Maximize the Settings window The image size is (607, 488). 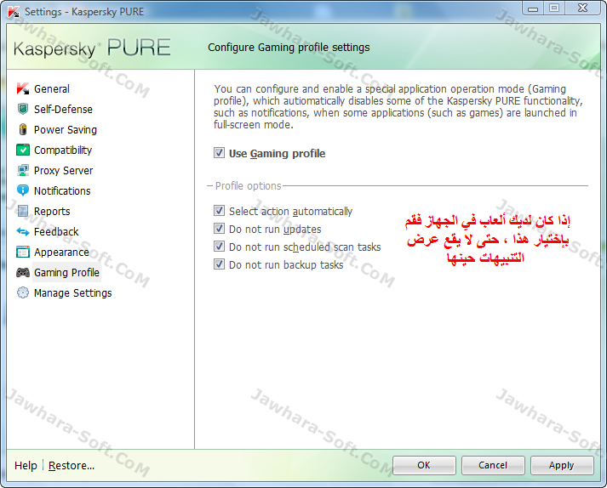pos(554,9)
